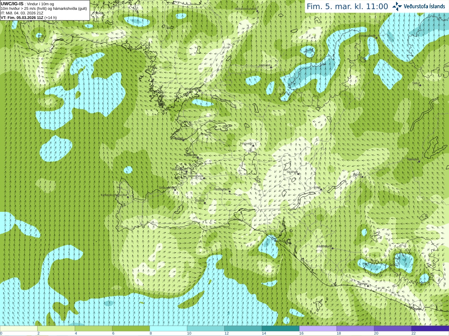The image size is (449, 336).
Task: Click the Straumsvík station label
Action: click(x=166, y=188)
